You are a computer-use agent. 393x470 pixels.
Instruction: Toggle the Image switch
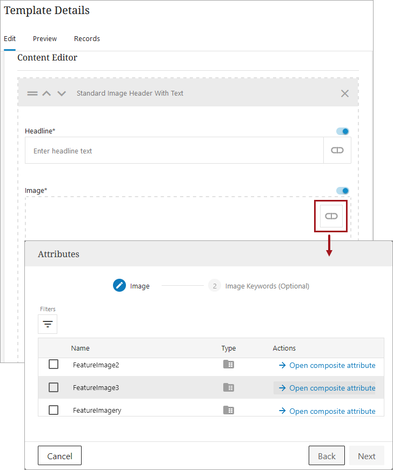pyautogui.click(x=343, y=191)
